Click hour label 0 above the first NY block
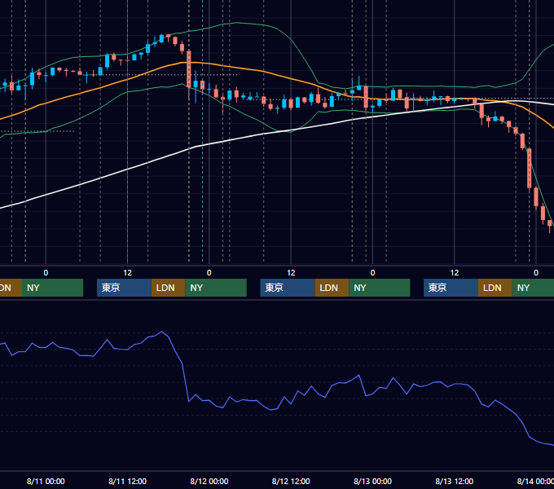The image size is (554, 489). (x=46, y=273)
